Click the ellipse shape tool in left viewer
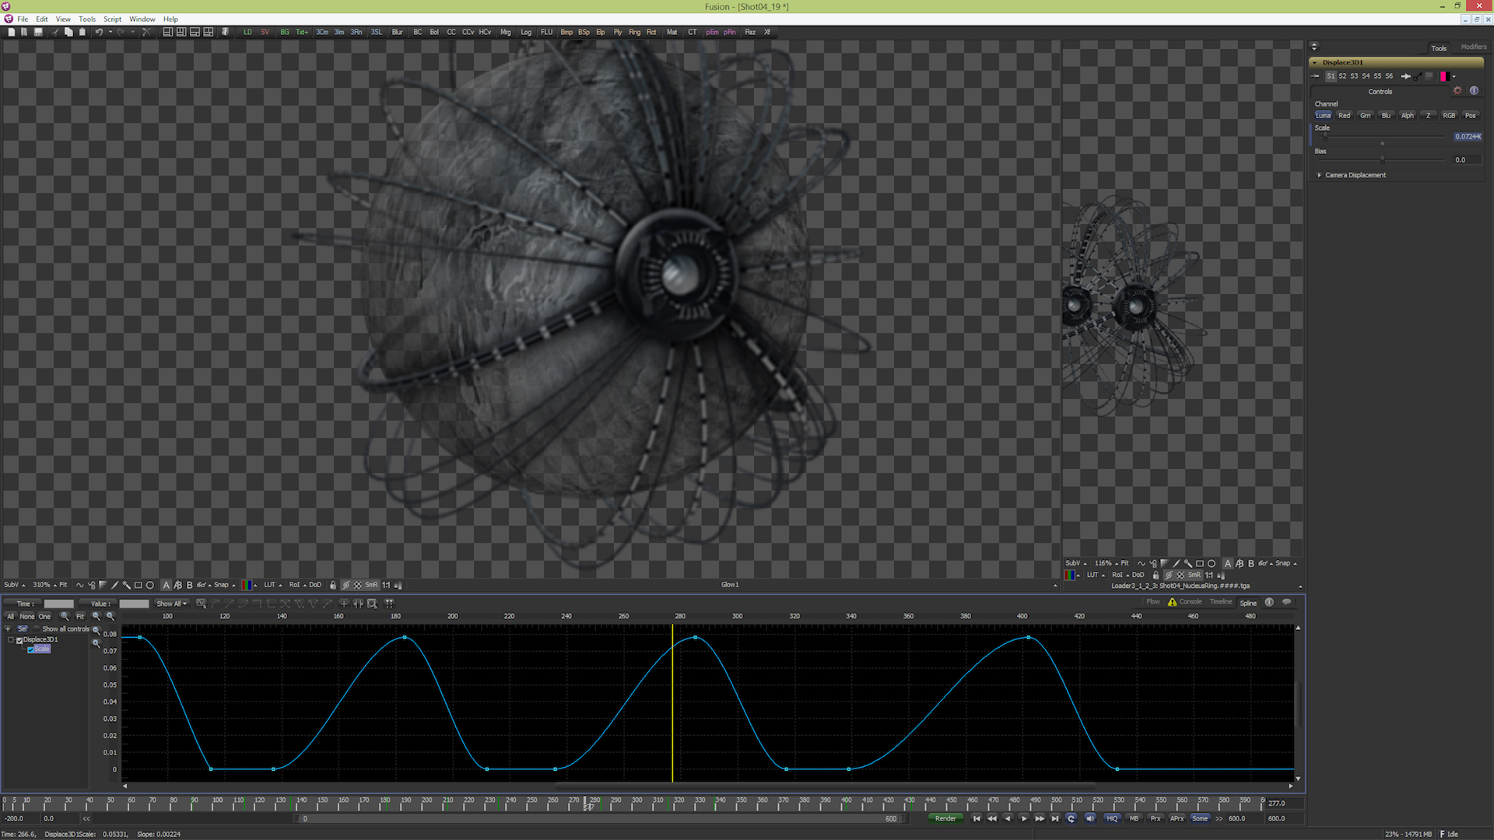The width and height of the screenshot is (1494, 840). [150, 585]
